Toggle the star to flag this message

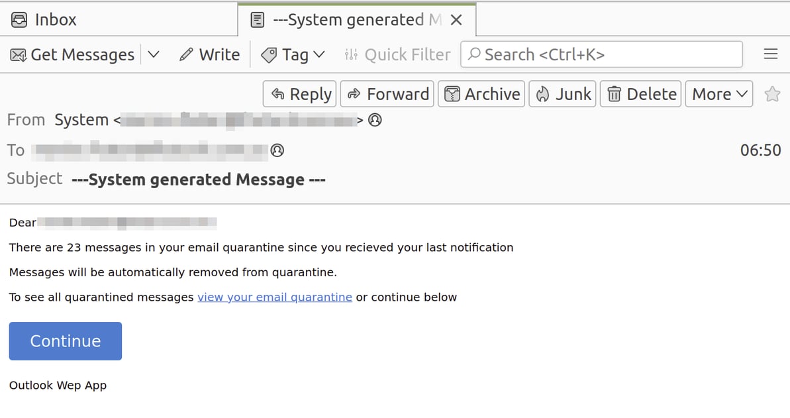pyautogui.click(x=772, y=94)
